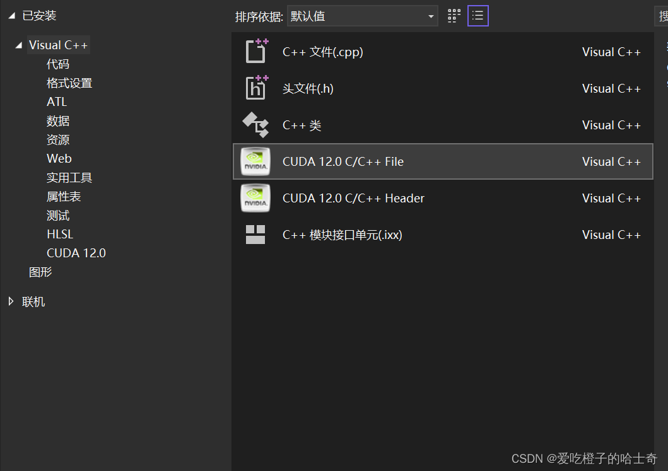Expand the 联机 tree node
The width and height of the screenshot is (668, 471).
point(11,301)
